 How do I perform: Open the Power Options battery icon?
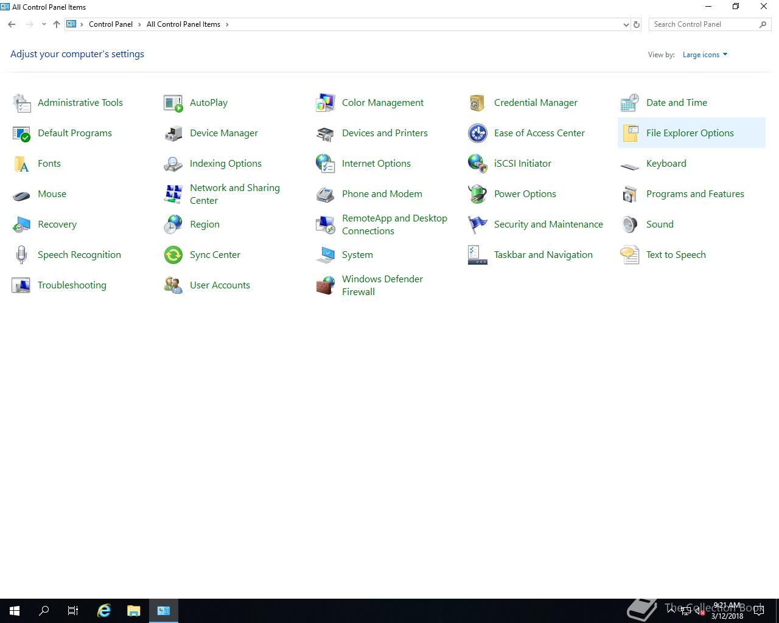[478, 194]
